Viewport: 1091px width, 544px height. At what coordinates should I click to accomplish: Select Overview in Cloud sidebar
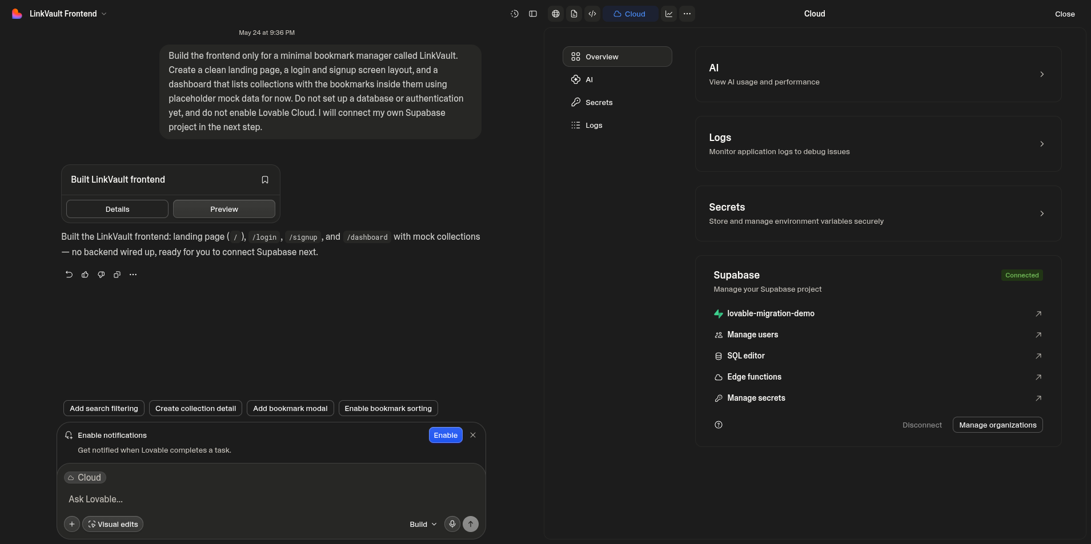coord(617,57)
